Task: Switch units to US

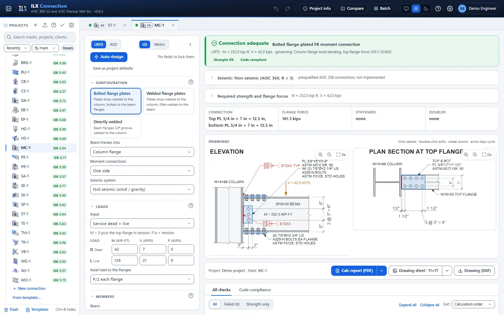Action: 145,44
